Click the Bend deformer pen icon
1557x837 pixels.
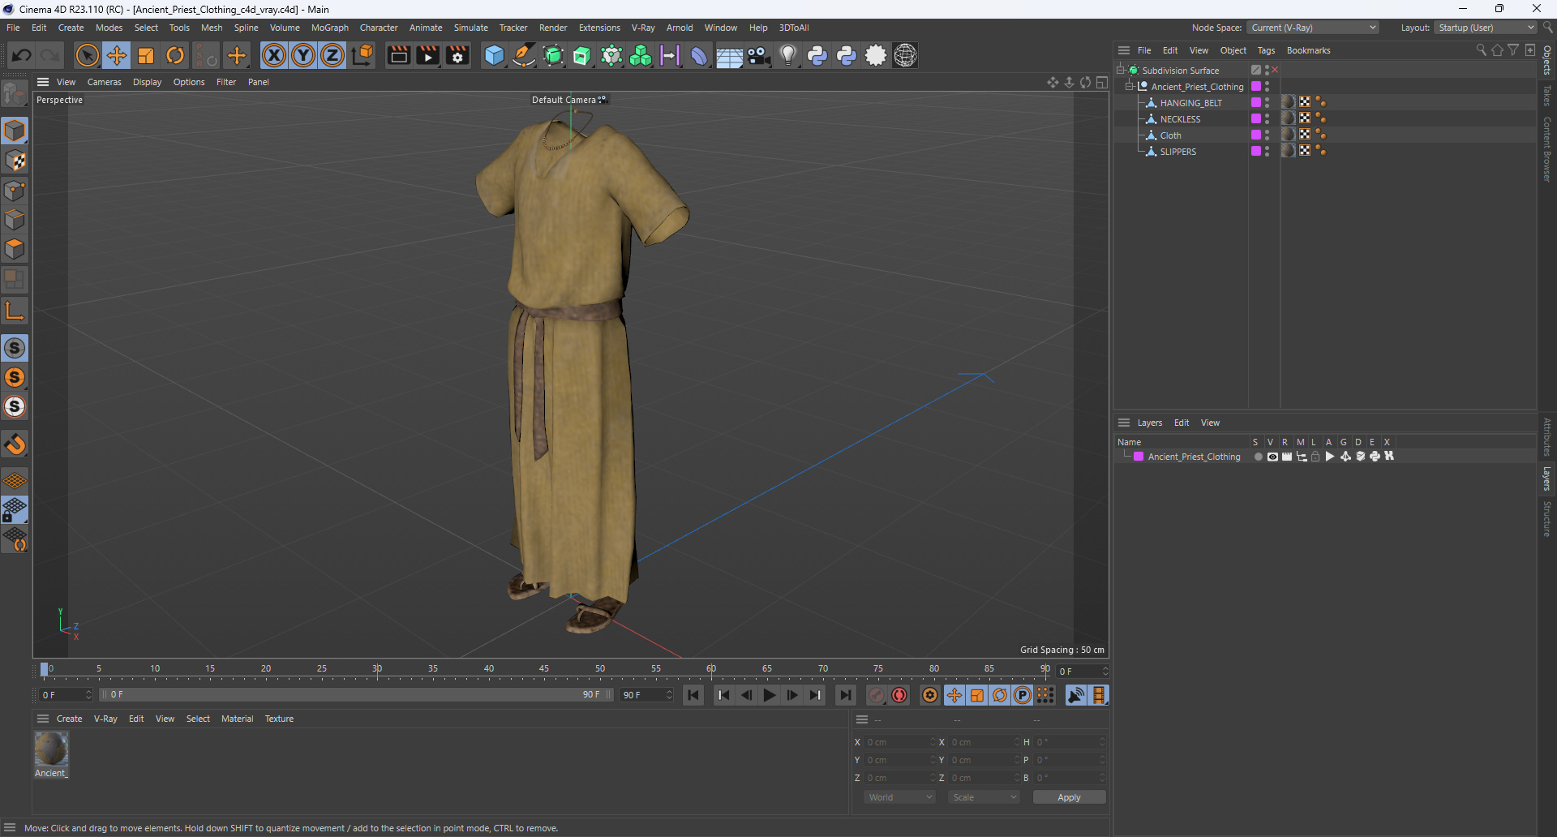tap(699, 55)
